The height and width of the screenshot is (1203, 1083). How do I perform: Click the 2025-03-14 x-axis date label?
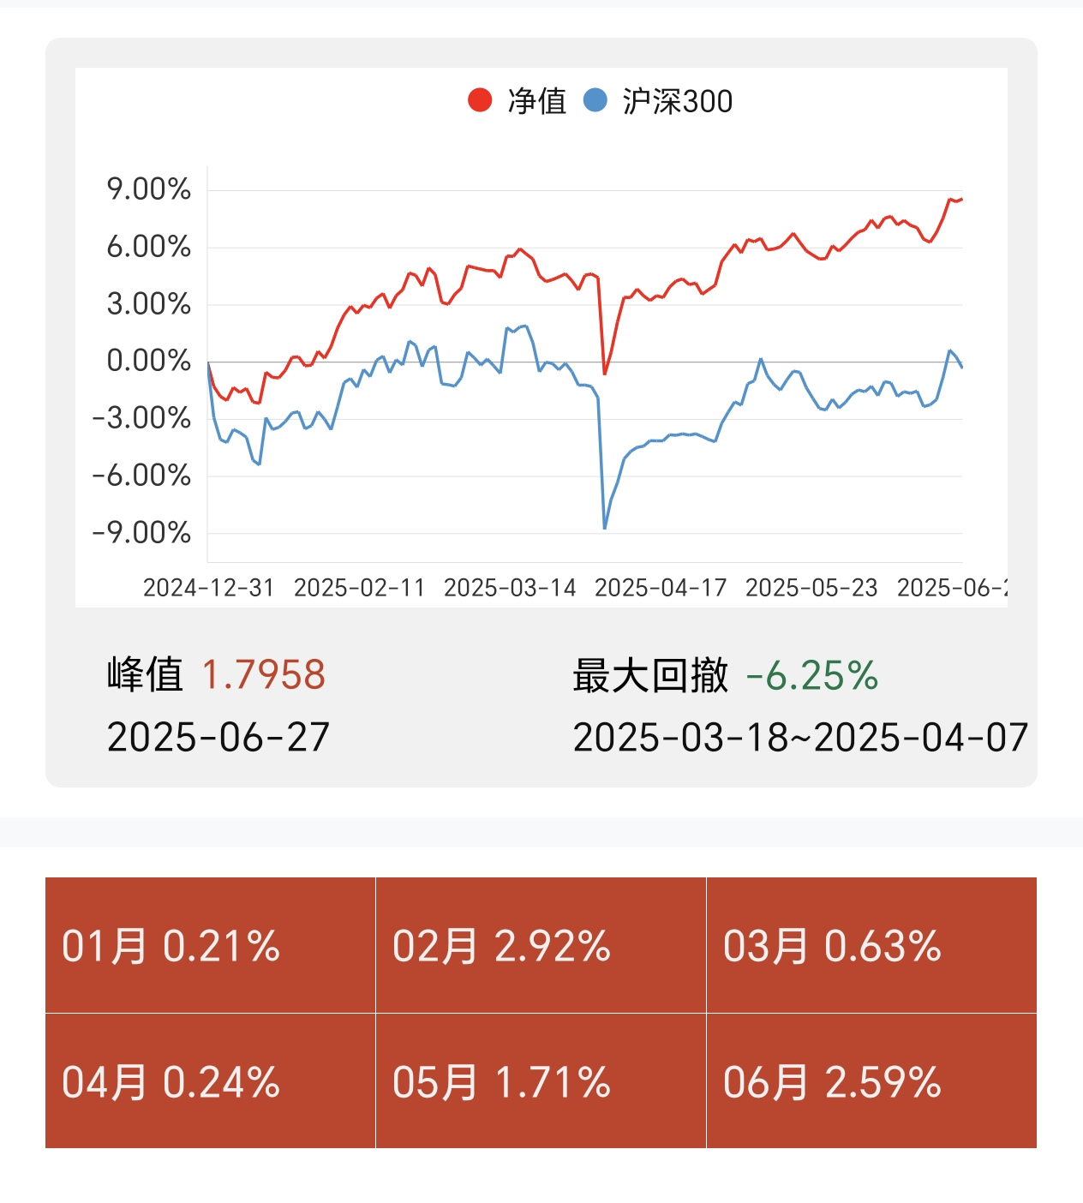510,588
